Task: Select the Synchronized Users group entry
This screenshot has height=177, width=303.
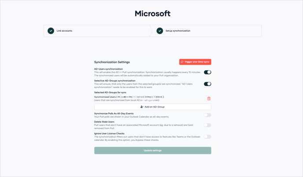Action: tap(129, 97)
